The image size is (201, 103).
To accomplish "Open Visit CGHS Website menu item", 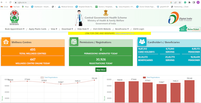I will 102,29.
